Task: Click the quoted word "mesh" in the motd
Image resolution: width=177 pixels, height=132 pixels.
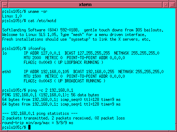Action: (x=78, y=35)
